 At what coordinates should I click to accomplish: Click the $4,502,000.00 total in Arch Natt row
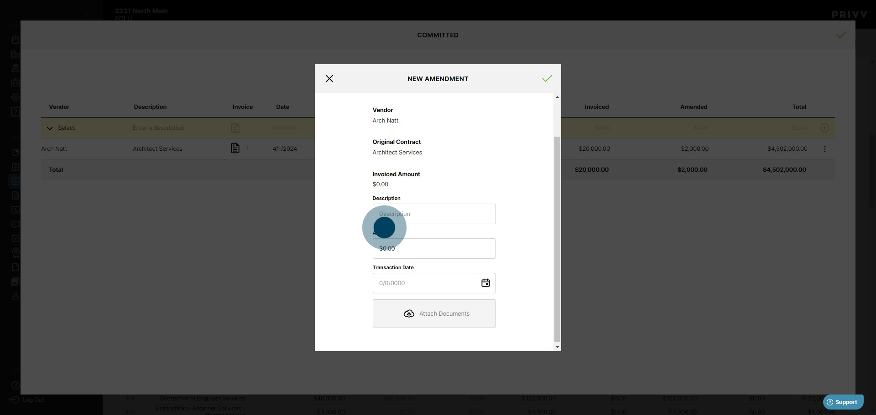coord(787,149)
